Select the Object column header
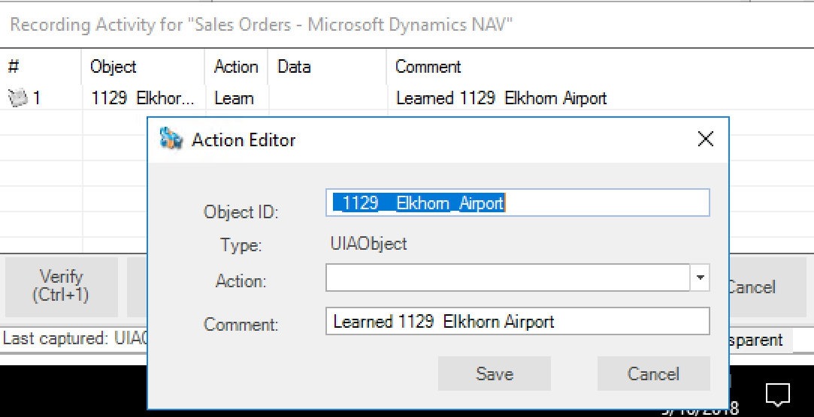 (113, 67)
